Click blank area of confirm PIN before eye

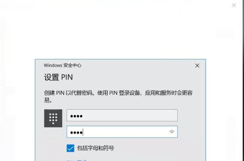(126, 132)
